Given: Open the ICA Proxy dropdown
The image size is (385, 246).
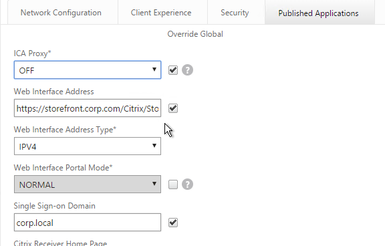Looking at the screenshot, I should (88, 70).
